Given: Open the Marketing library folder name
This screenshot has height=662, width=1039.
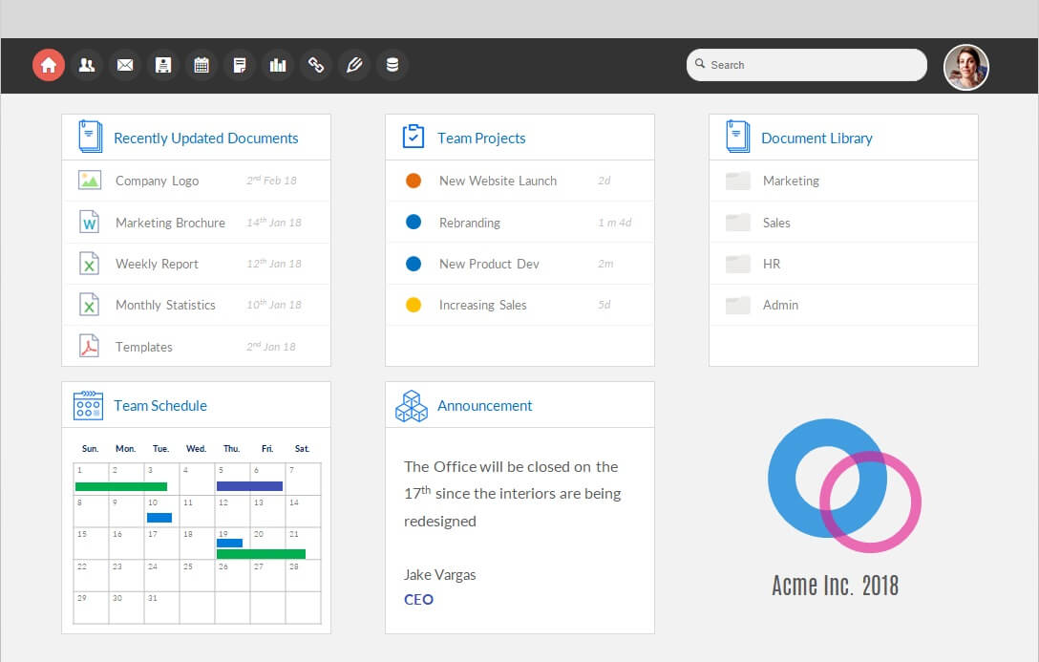Looking at the screenshot, I should pos(791,181).
